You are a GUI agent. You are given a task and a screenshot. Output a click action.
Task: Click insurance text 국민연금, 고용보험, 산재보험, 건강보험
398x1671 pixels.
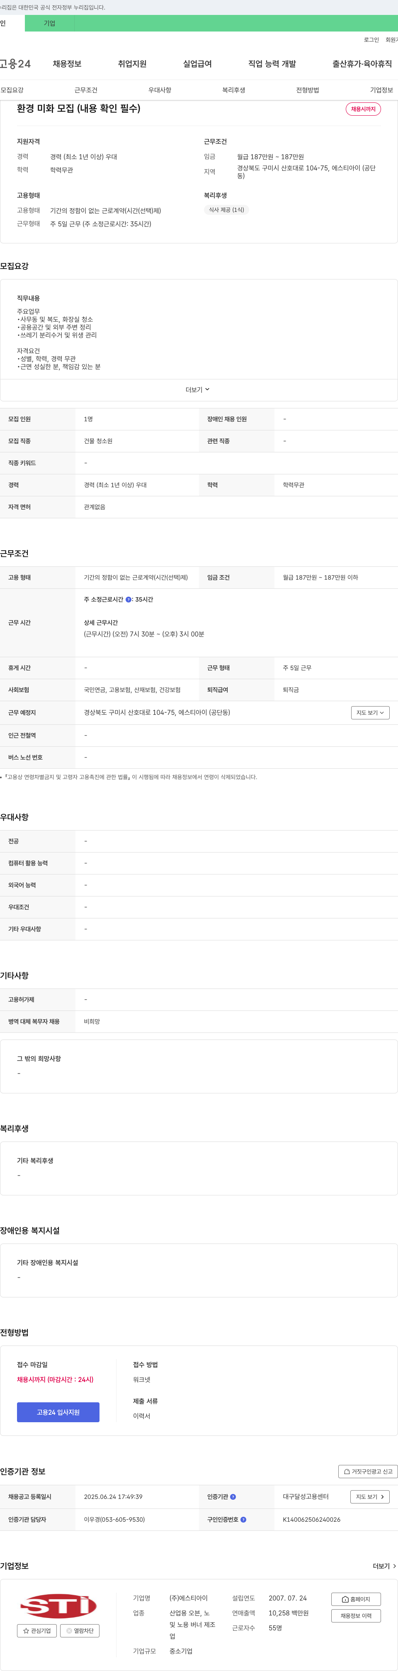[132, 690]
